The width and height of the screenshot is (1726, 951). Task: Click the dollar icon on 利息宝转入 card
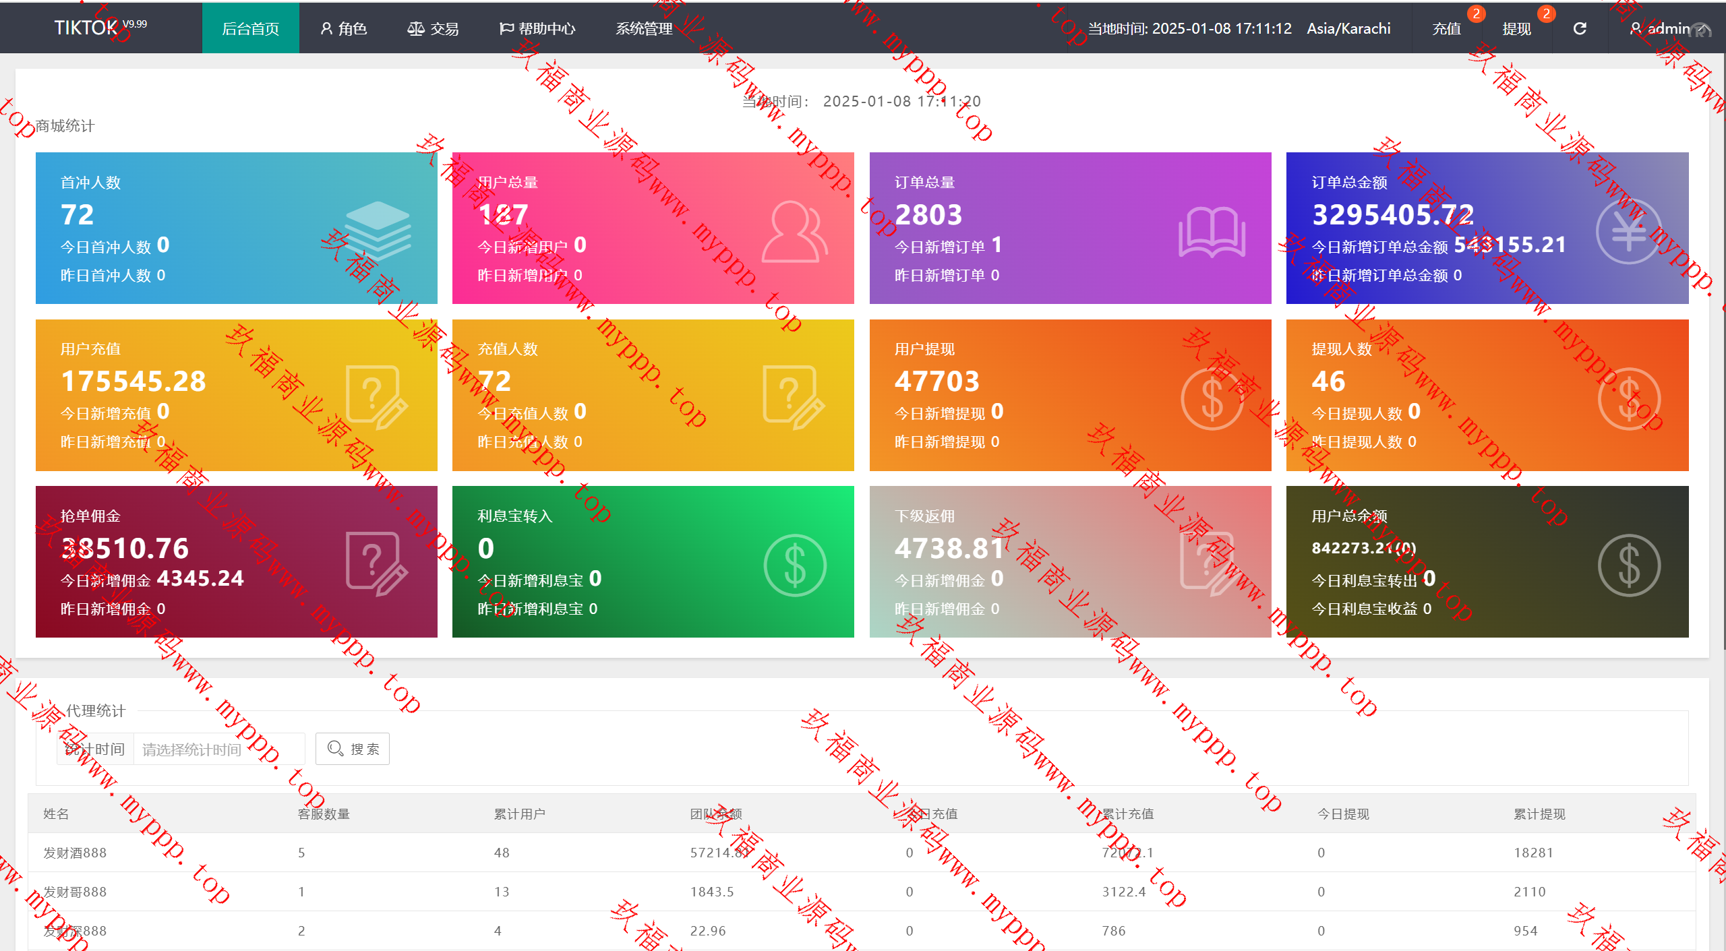794,565
